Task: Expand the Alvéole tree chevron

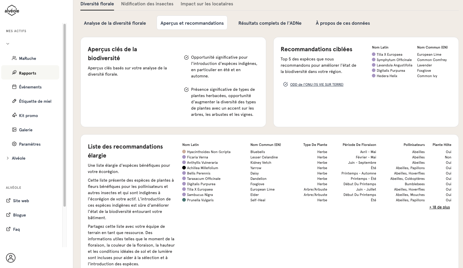Action: 8,158
